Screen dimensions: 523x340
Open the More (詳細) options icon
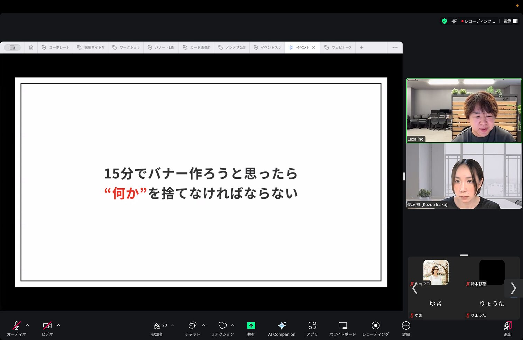coord(406,326)
